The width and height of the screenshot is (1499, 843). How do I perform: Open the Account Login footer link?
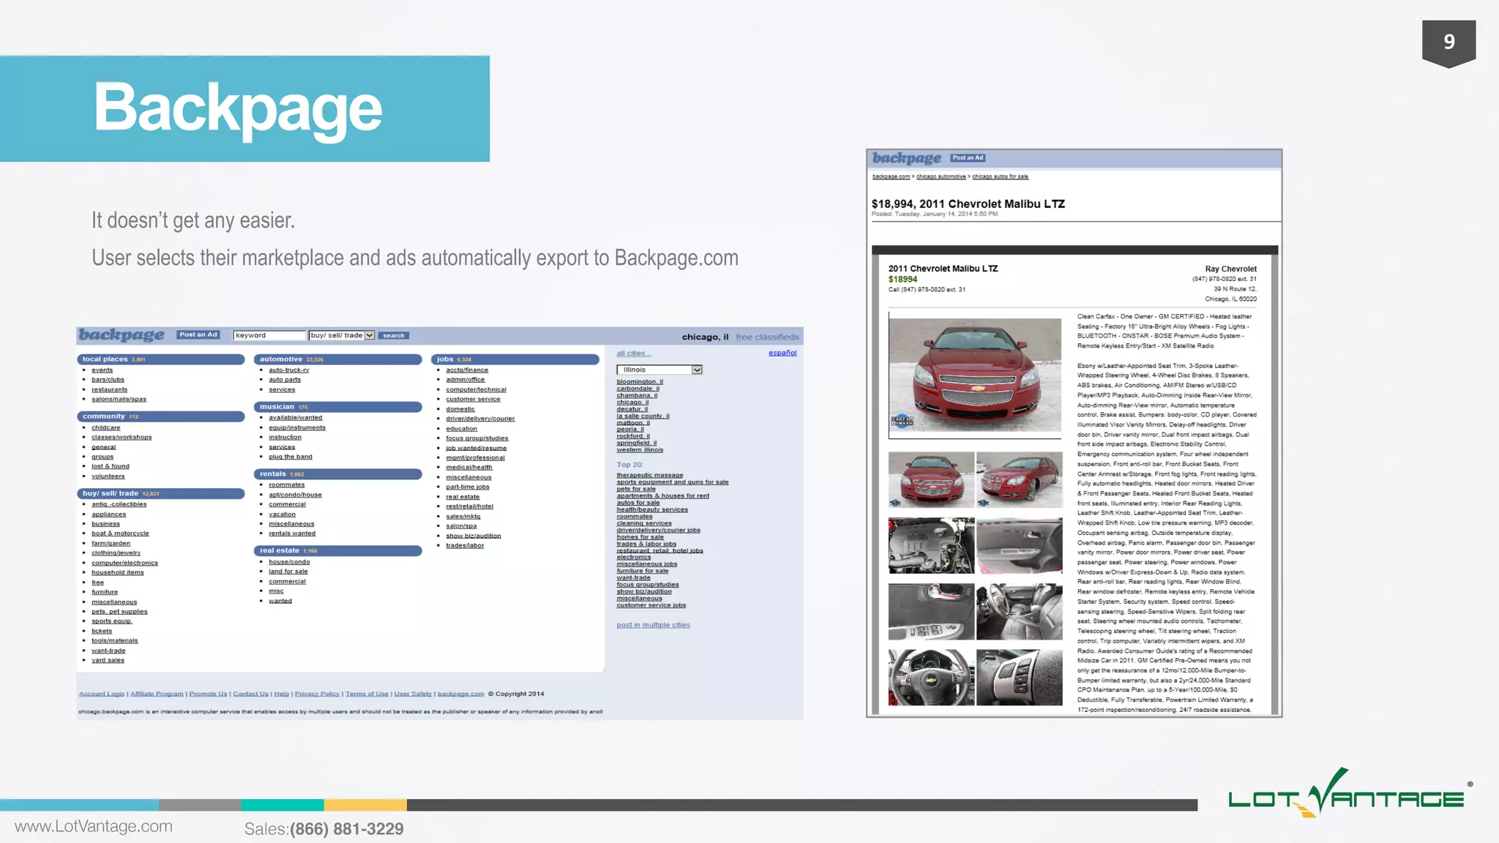click(102, 694)
